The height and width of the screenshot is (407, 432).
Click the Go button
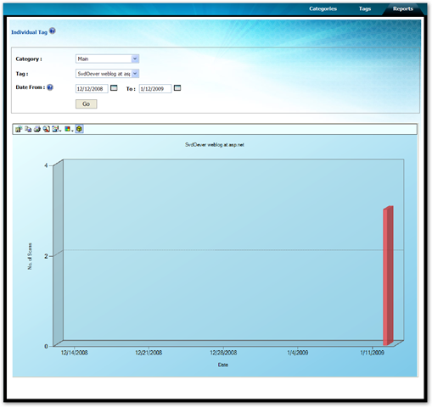87,103
